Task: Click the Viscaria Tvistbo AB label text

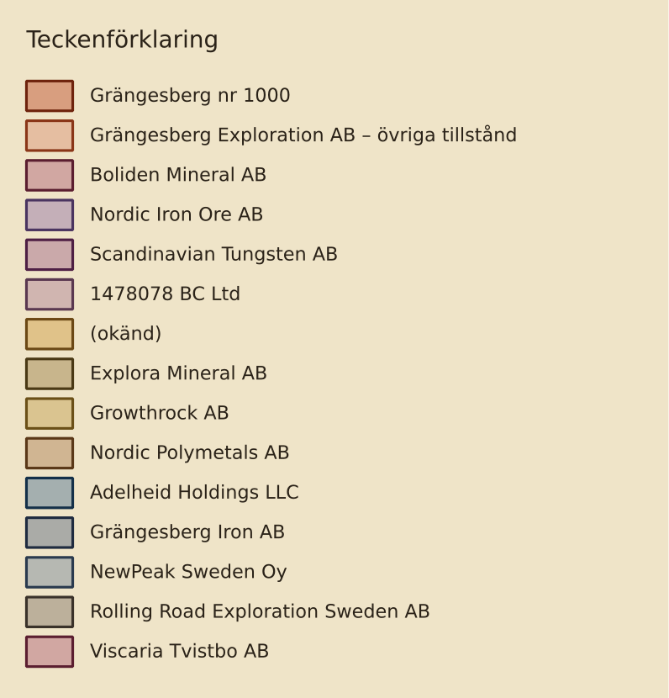Action: click(179, 651)
